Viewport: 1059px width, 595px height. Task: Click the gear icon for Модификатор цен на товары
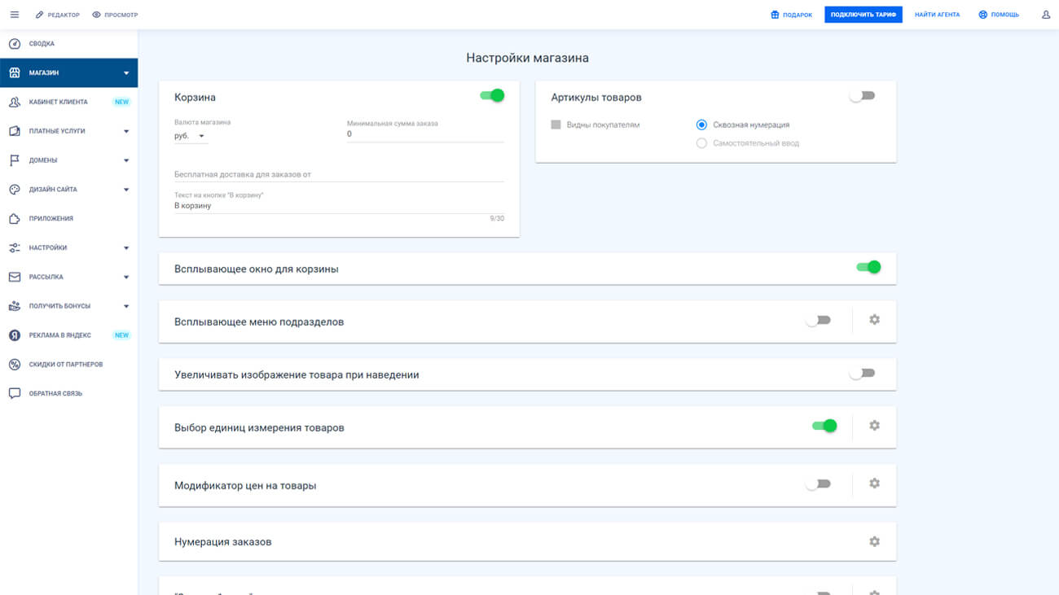point(874,483)
